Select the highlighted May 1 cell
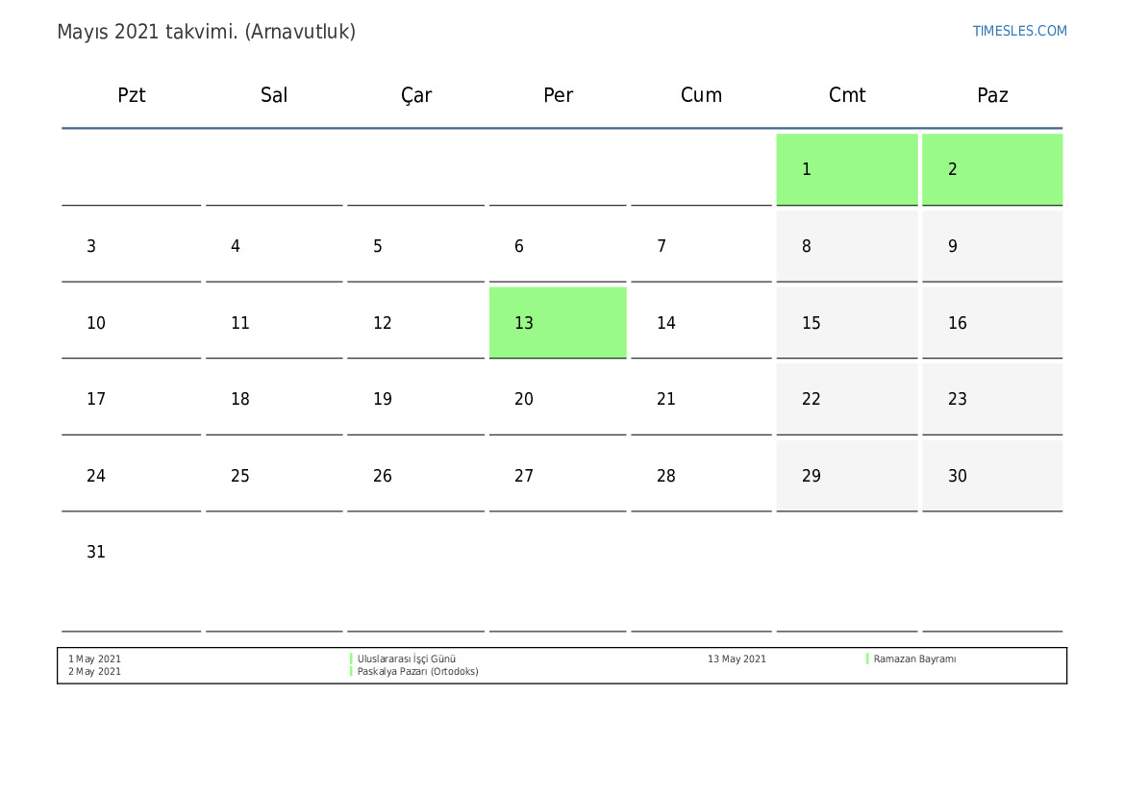The height and width of the screenshot is (795, 1124). pos(846,169)
